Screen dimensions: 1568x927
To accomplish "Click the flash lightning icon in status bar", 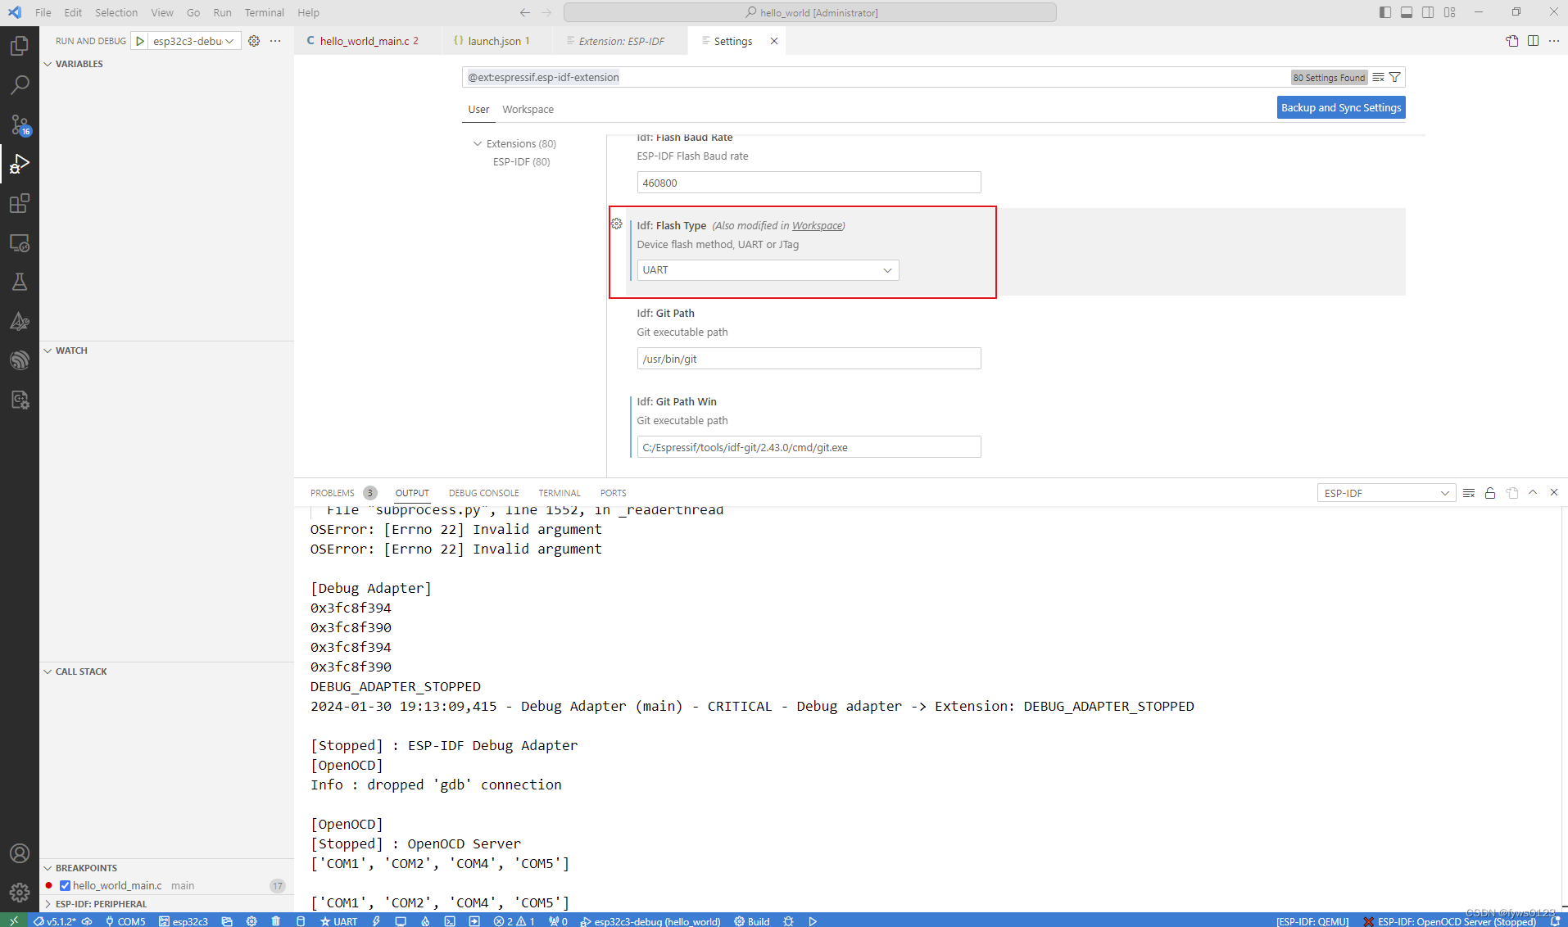I will [x=376, y=921].
